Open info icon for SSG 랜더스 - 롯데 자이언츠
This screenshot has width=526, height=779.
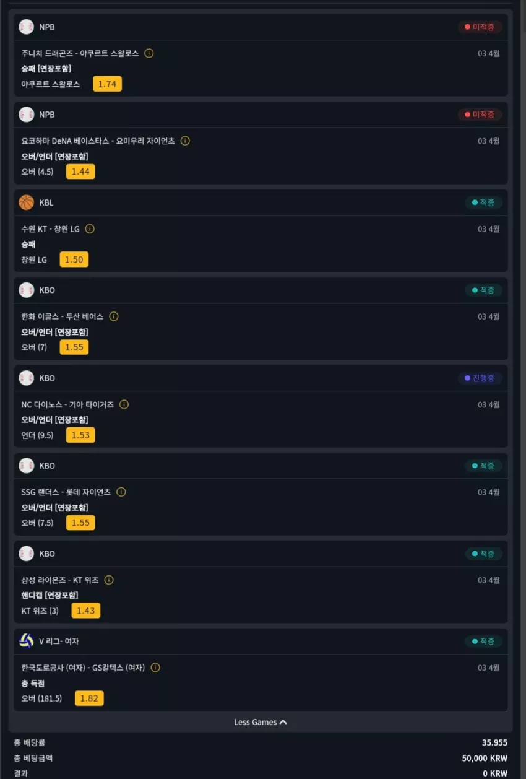pyautogui.click(x=121, y=492)
